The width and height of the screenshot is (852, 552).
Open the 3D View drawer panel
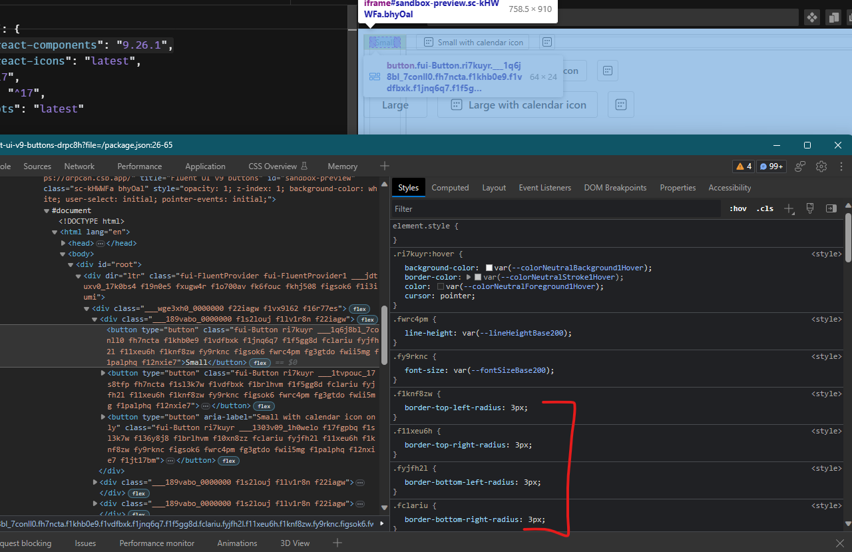(x=295, y=543)
